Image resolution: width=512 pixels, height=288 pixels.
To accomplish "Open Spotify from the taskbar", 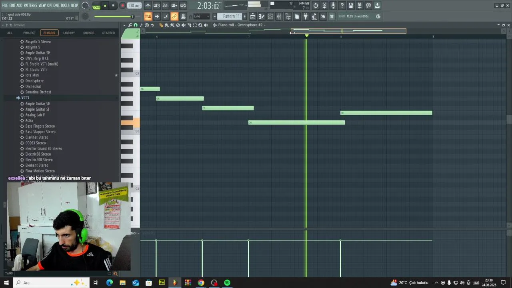I will click(x=227, y=283).
